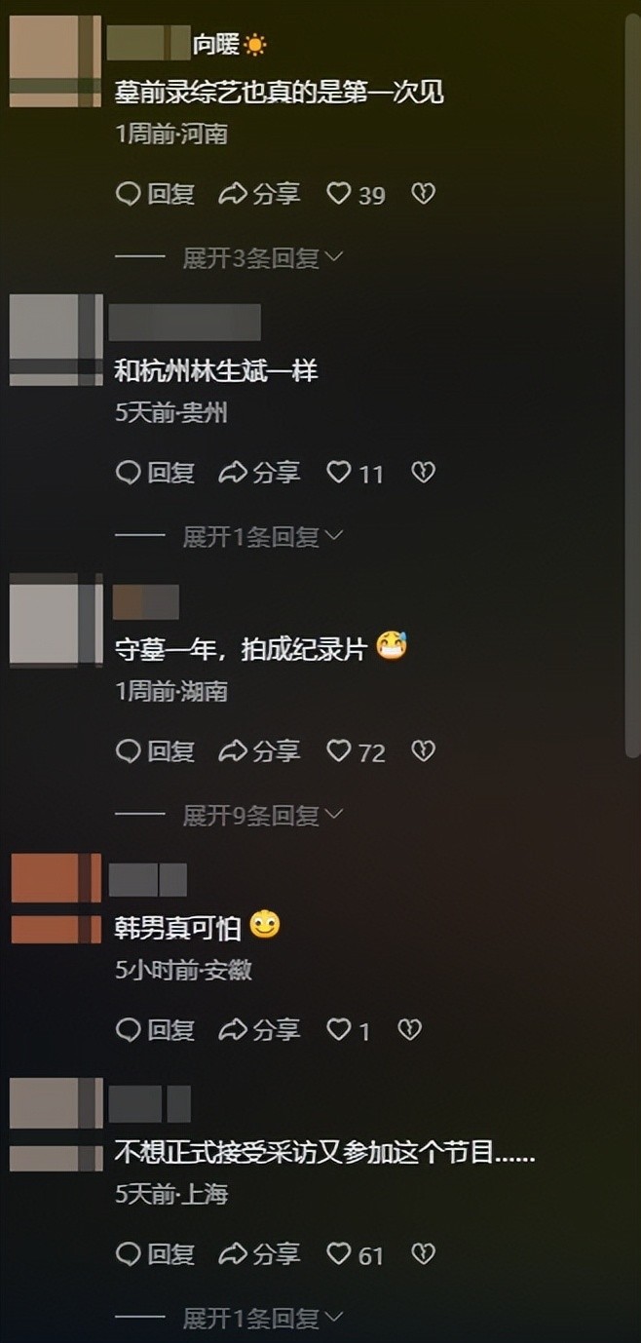Share the 韩男真可怕 comment

tap(258, 1030)
